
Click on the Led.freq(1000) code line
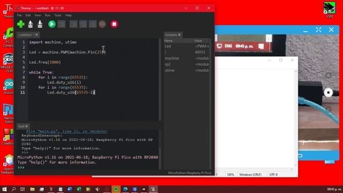pyautogui.click(x=45, y=62)
